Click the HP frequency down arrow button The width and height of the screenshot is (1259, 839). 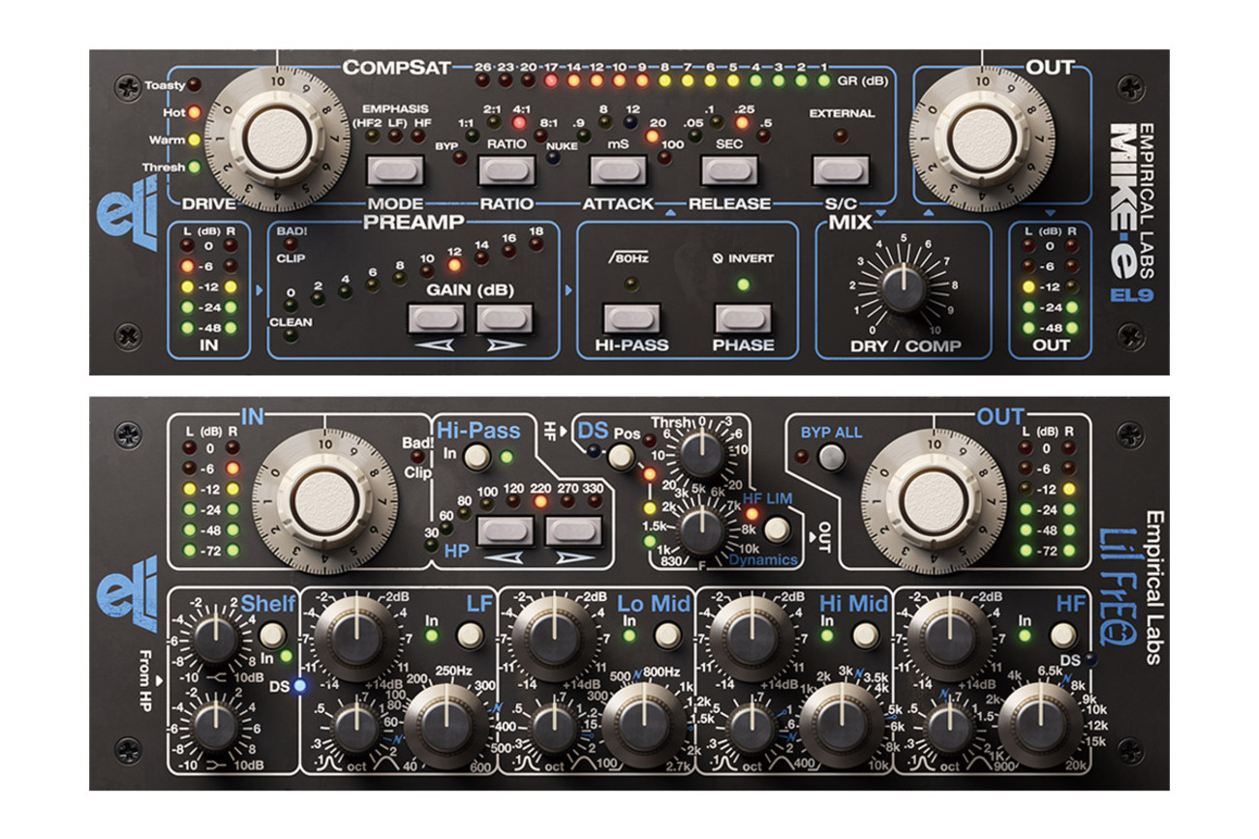pyautogui.click(x=507, y=530)
